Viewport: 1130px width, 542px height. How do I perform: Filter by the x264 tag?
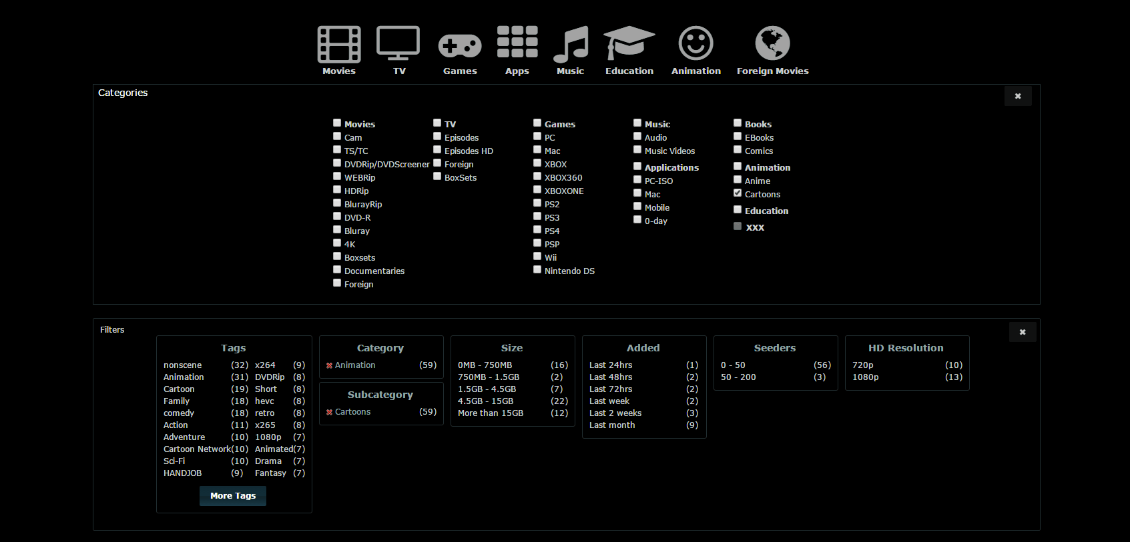click(265, 365)
